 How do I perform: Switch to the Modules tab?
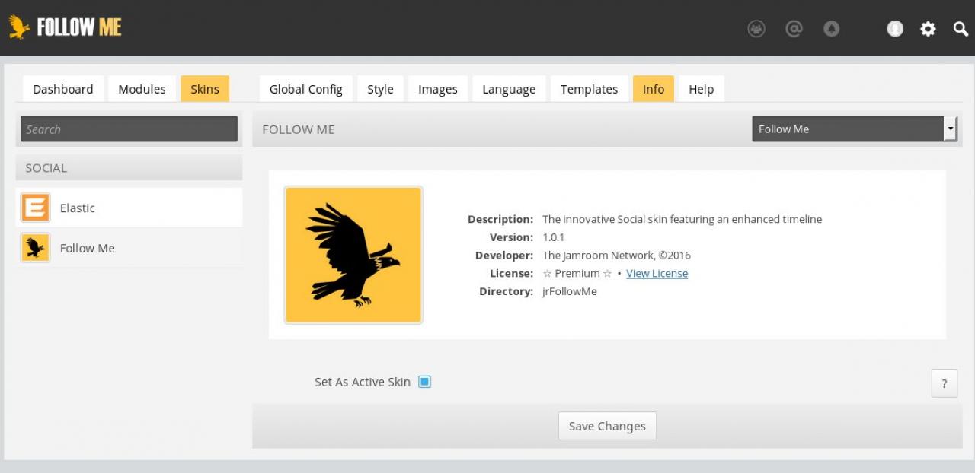point(142,89)
